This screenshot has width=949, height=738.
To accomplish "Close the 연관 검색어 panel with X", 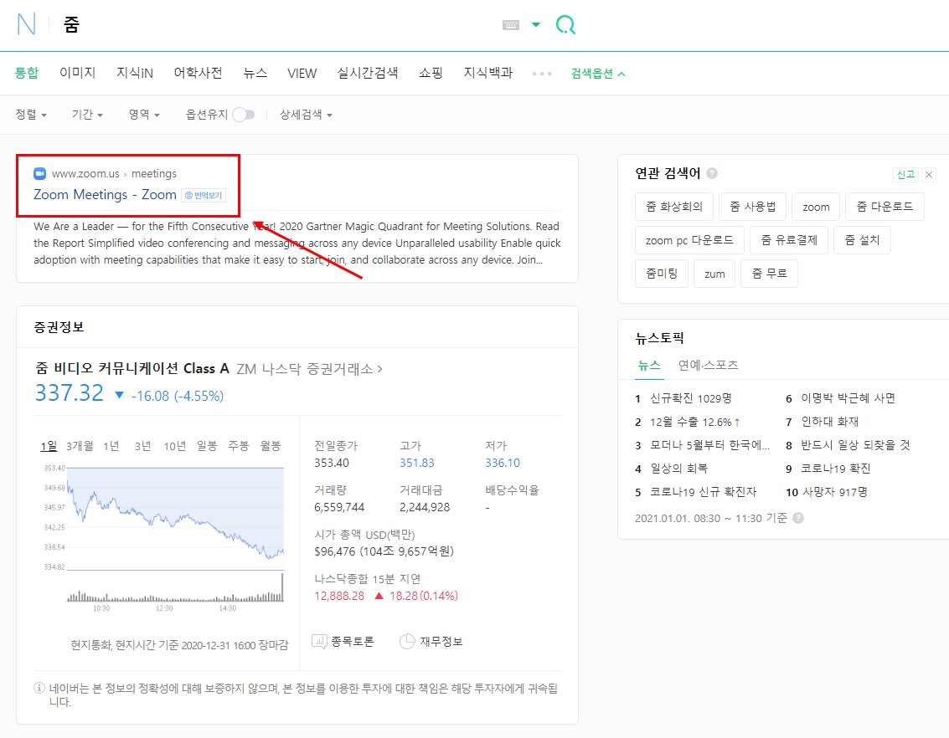I will 928,173.
